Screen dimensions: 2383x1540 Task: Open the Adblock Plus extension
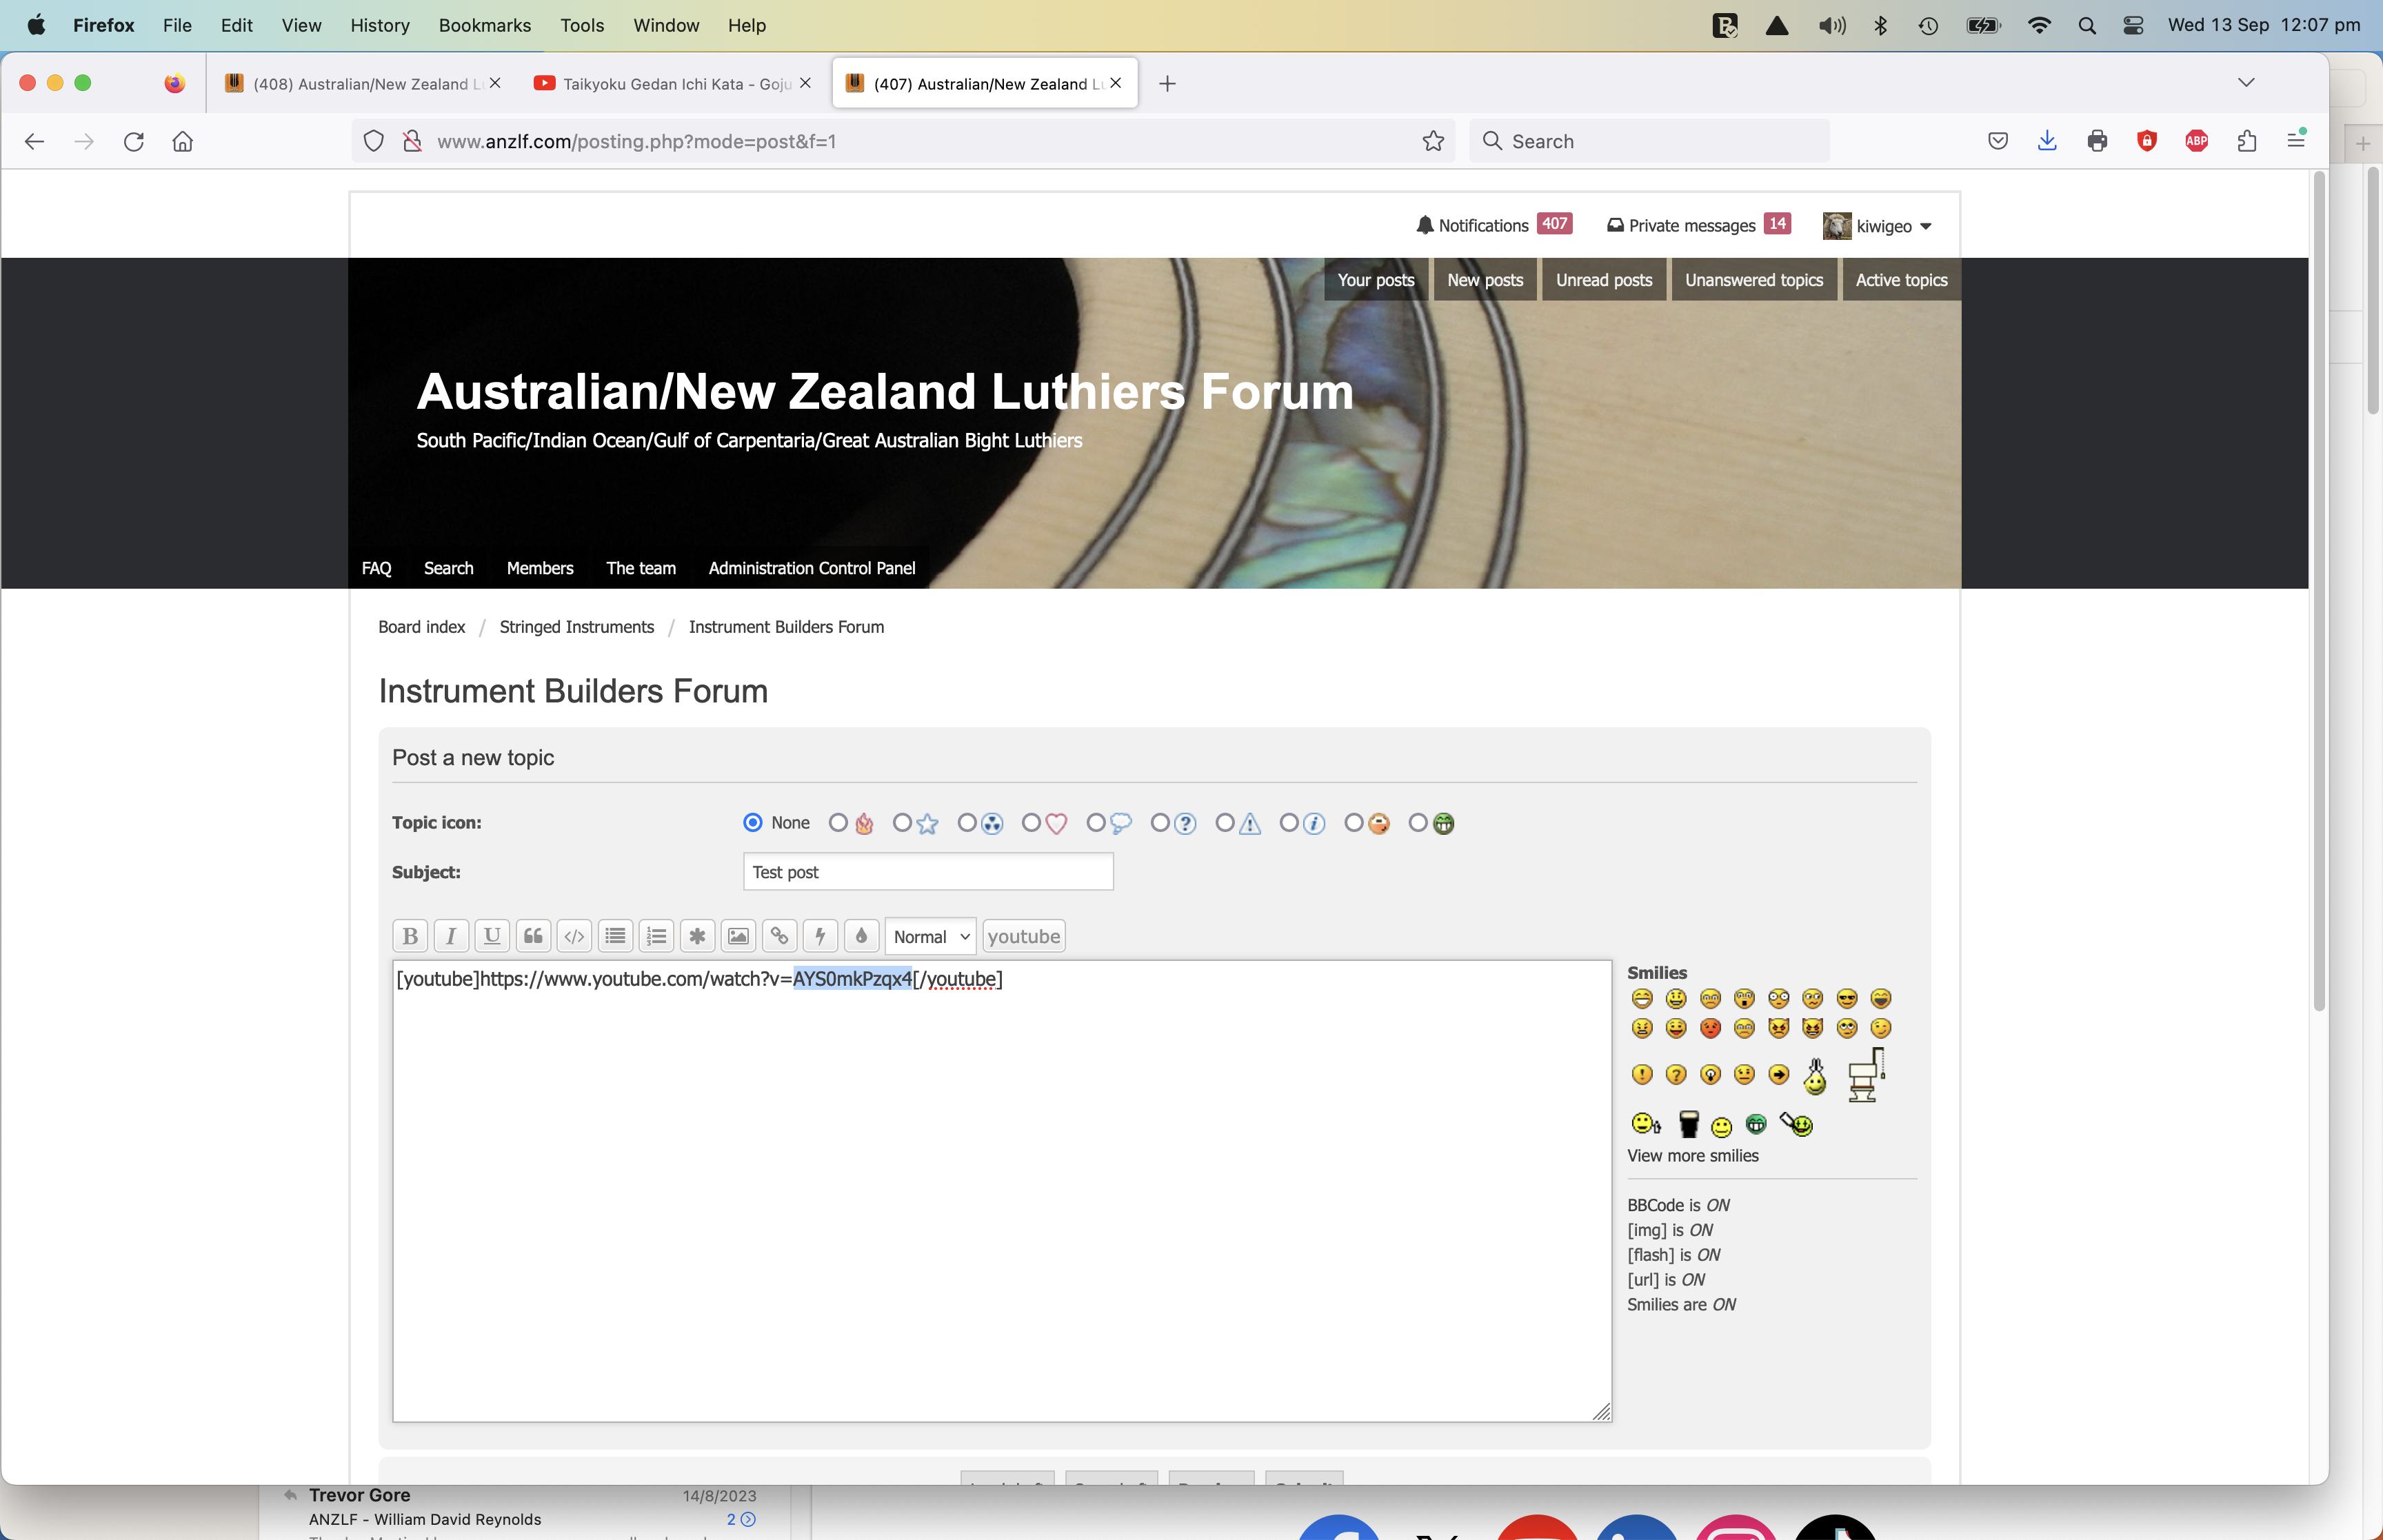[2197, 141]
